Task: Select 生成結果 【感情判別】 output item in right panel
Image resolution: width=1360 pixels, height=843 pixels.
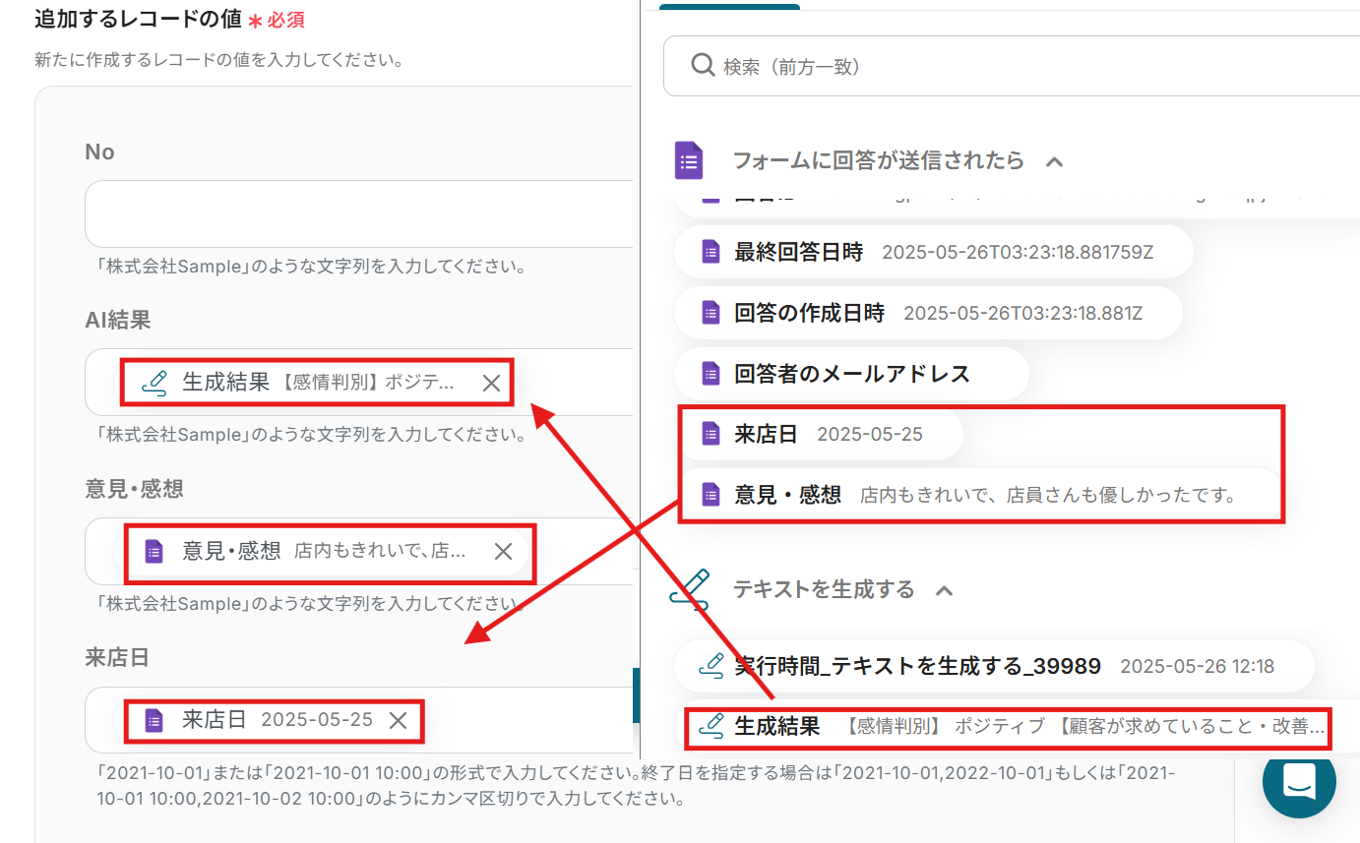Action: 1017,727
